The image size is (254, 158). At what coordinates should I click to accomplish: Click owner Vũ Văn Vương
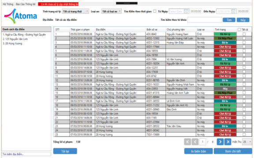click(174, 59)
